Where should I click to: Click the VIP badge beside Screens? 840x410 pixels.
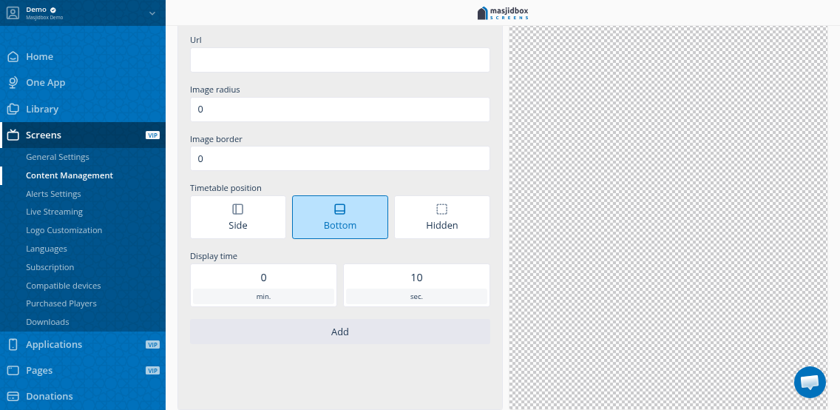[x=152, y=135]
